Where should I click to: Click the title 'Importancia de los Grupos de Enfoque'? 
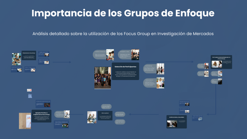[123, 13]
